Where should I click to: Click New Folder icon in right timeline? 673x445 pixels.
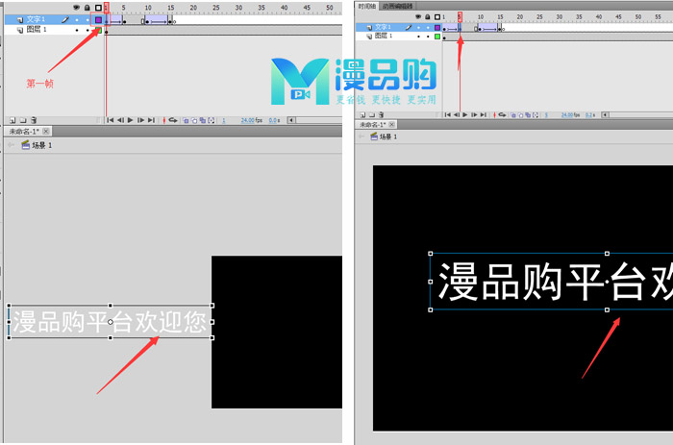tap(372, 115)
